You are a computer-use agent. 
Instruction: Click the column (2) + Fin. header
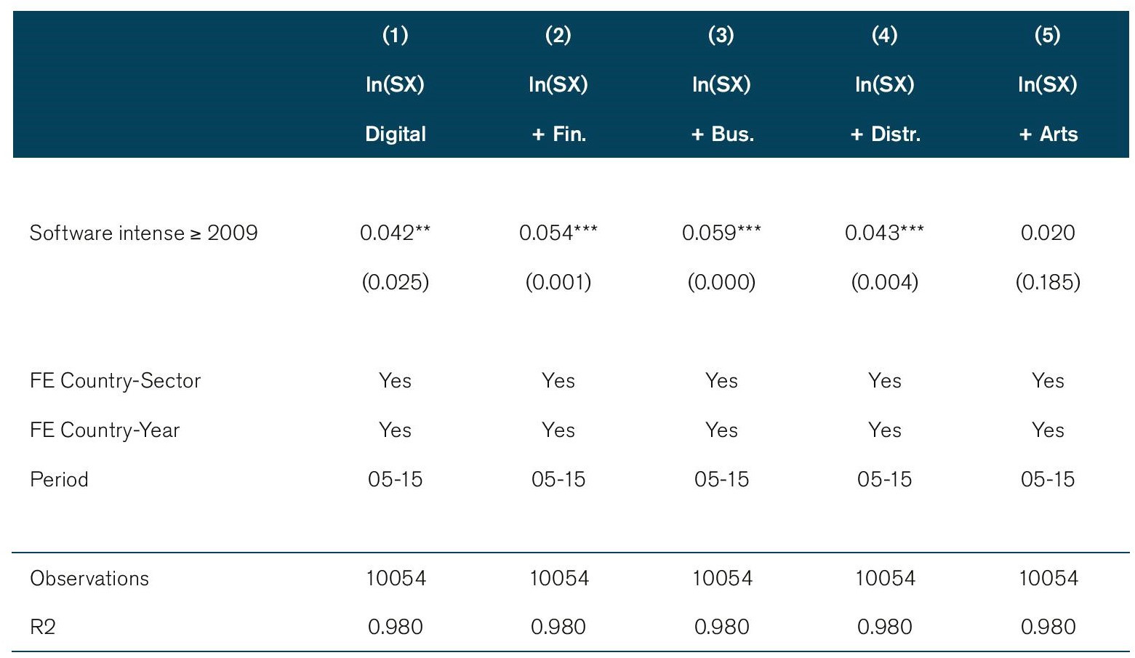[x=558, y=134]
